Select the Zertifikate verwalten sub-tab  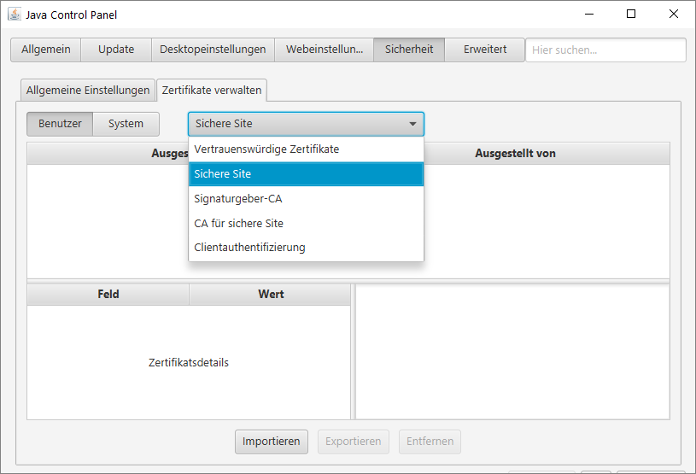pyautogui.click(x=212, y=90)
